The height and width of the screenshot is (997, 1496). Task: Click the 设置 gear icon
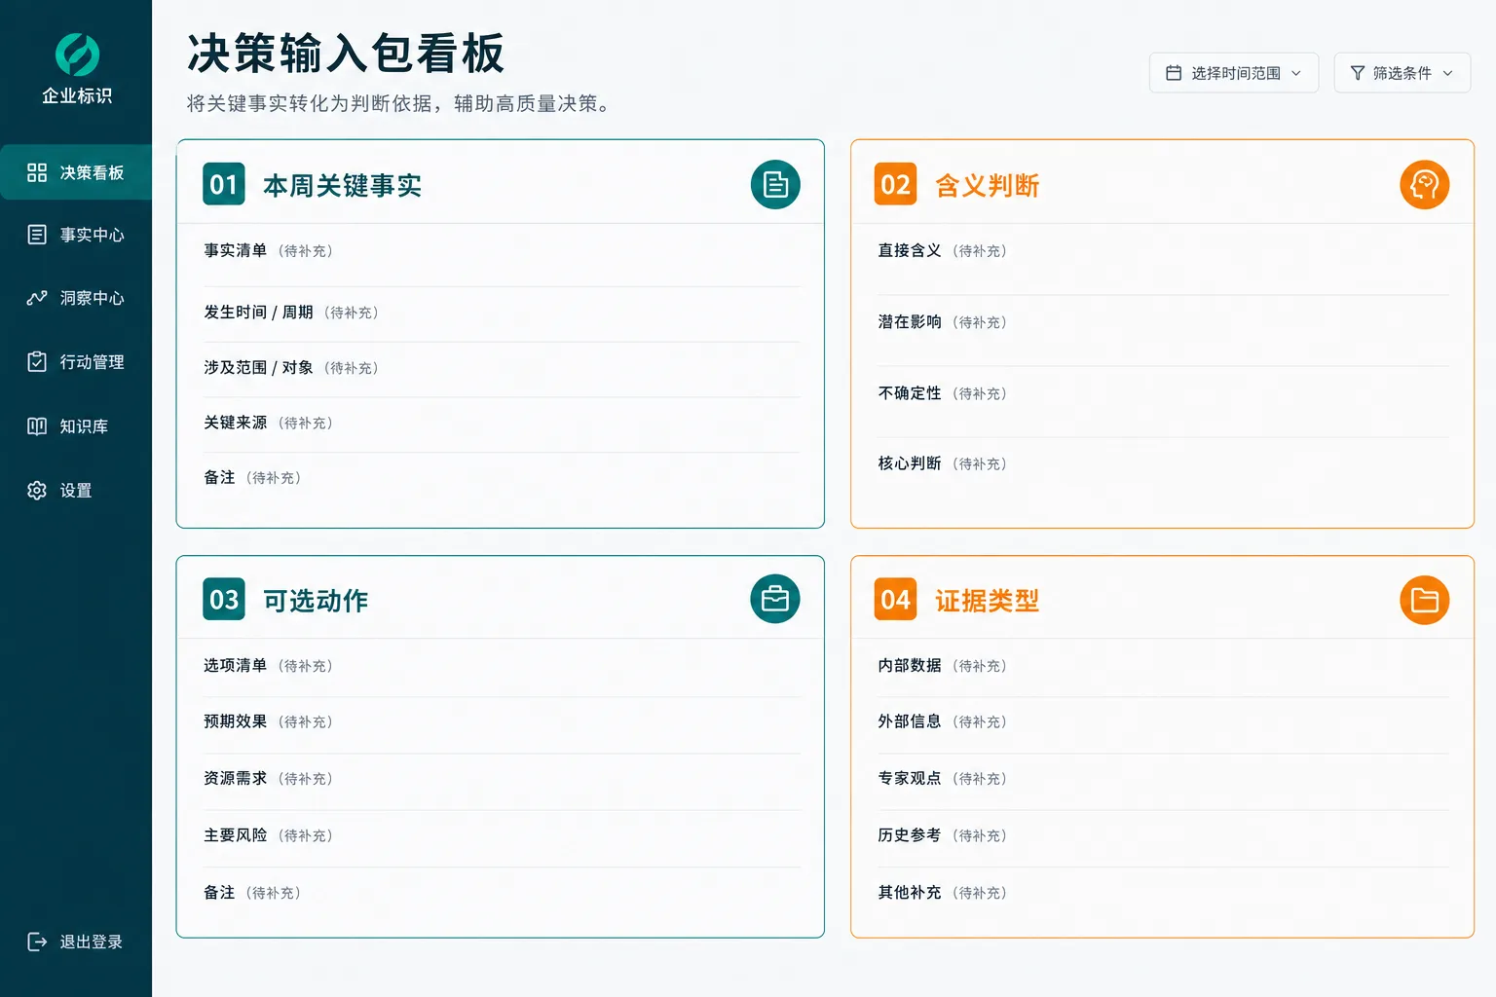[37, 491]
